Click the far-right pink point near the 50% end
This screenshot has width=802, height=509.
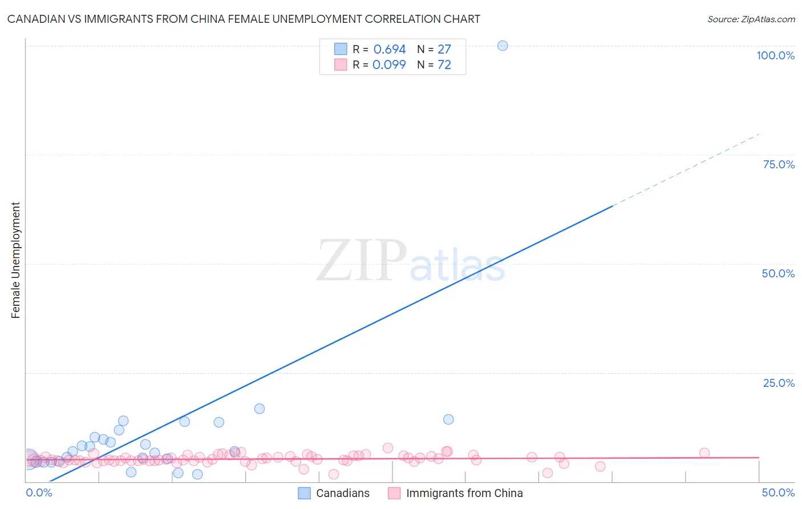coord(704,453)
